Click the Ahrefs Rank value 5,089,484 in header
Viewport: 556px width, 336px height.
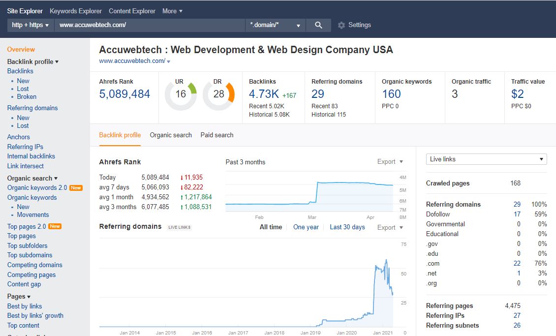124,94
